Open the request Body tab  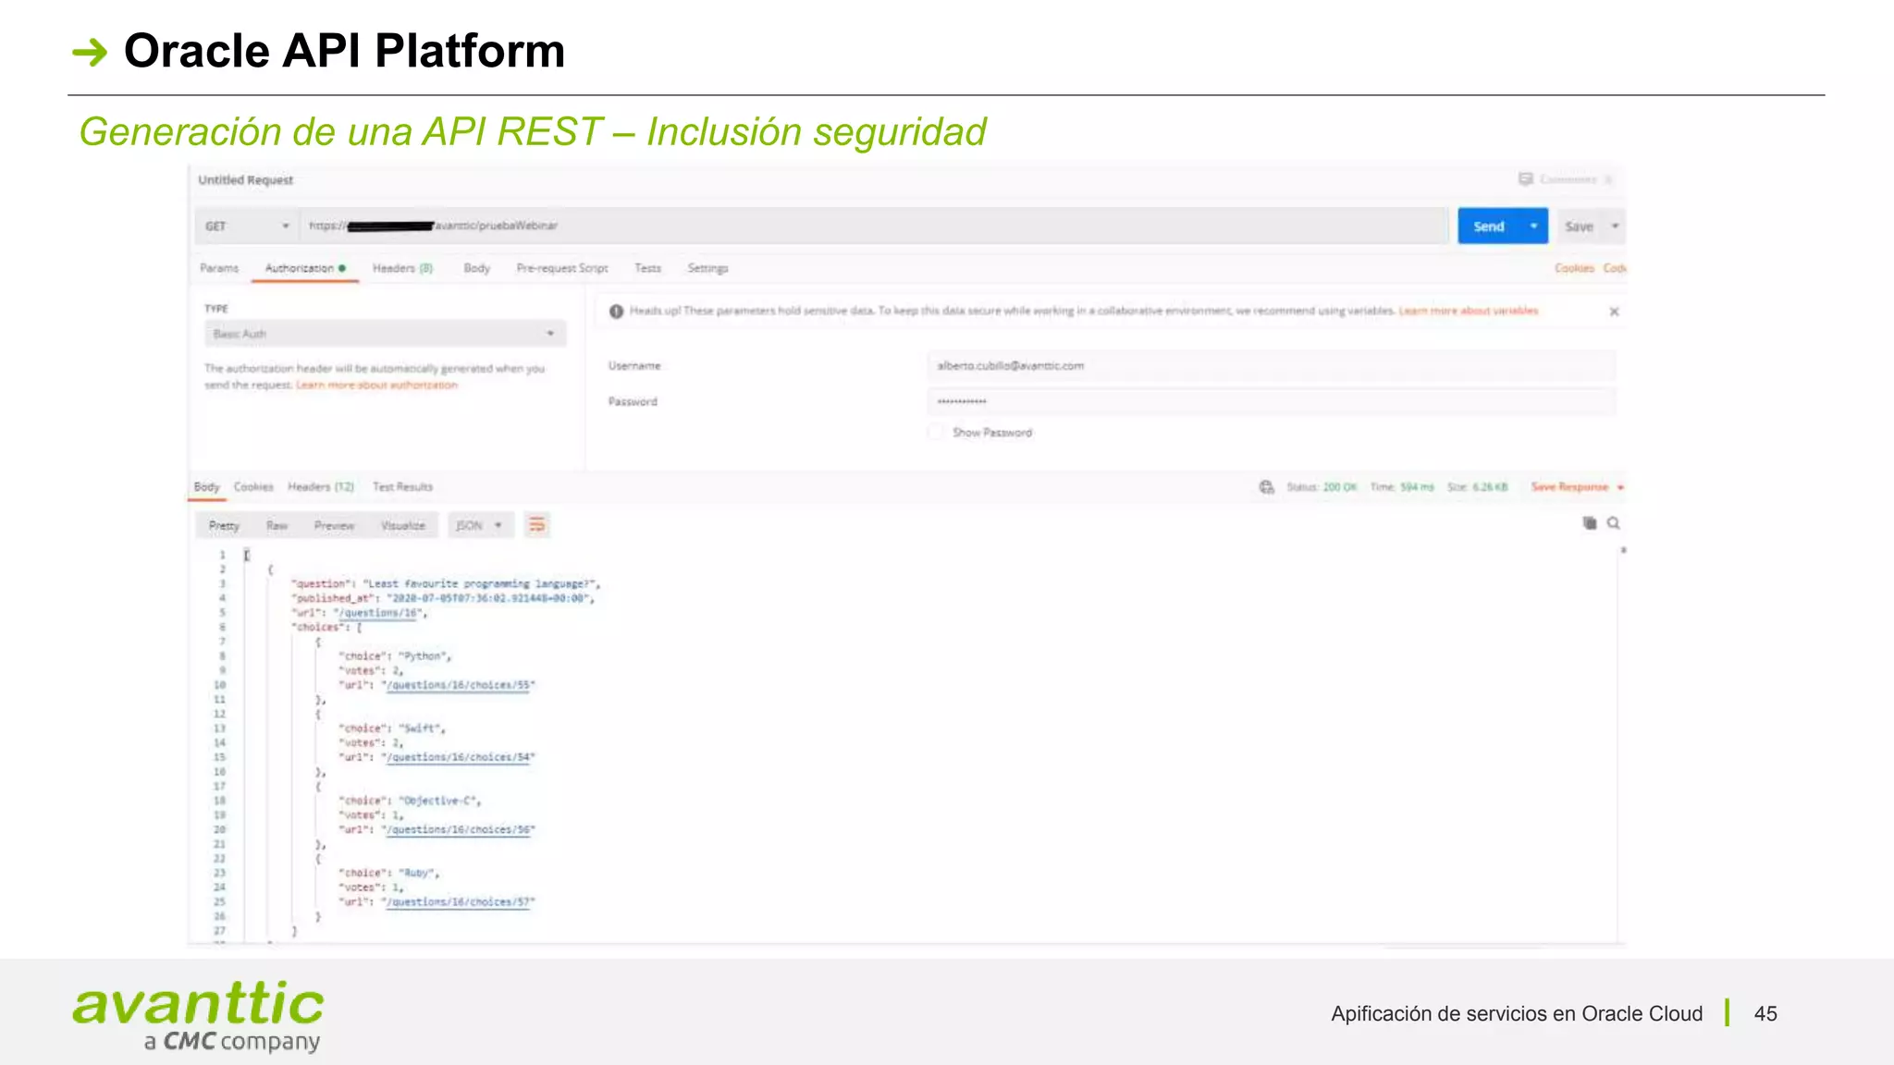[477, 268]
